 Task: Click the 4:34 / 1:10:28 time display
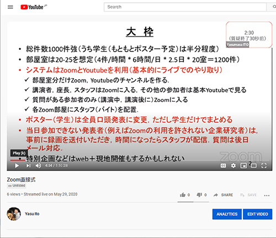(x=56, y=165)
